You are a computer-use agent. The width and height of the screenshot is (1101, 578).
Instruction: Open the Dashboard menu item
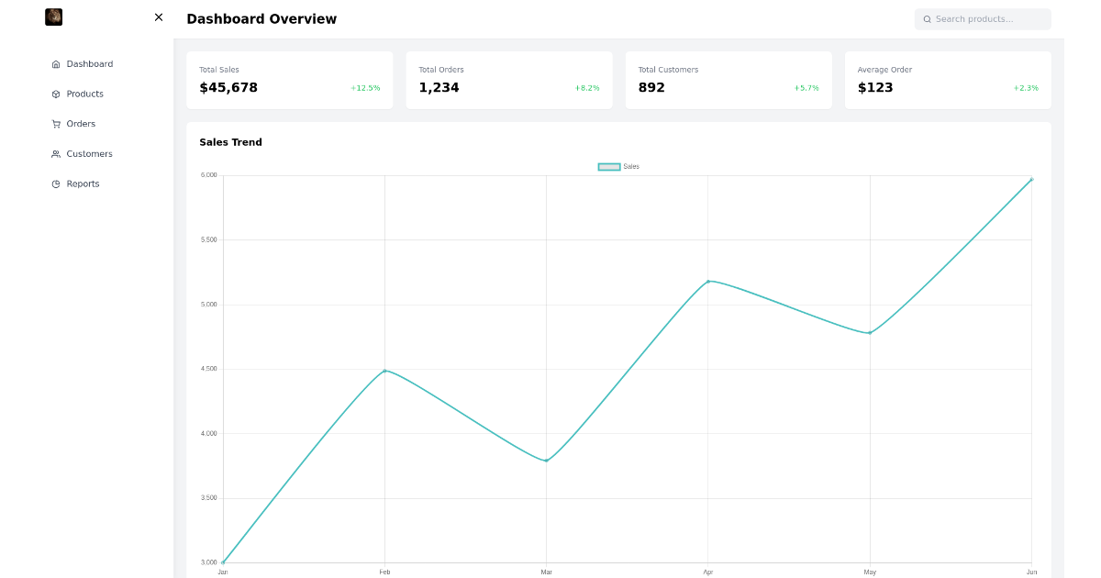tap(90, 63)
